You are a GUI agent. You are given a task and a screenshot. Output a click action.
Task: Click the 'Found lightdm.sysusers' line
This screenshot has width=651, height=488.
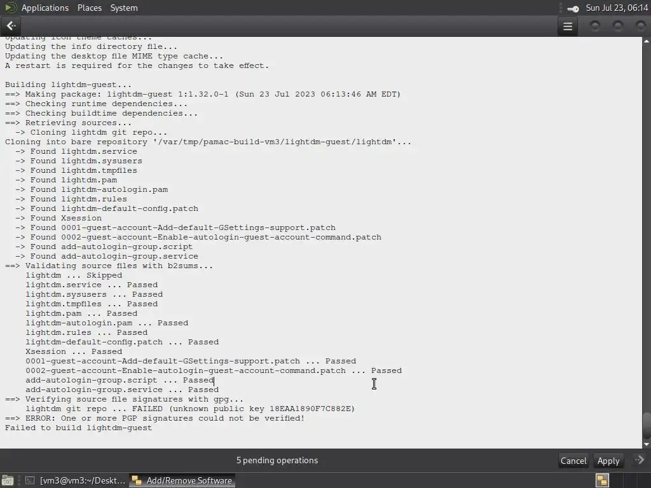pyautogui.click(x=78, y=161)
